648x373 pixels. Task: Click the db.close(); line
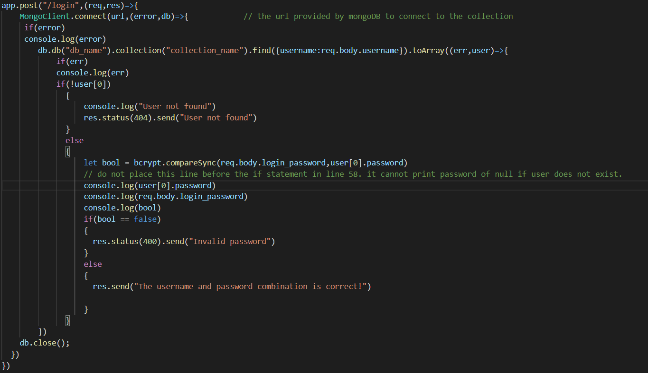[x=45, y=343]
